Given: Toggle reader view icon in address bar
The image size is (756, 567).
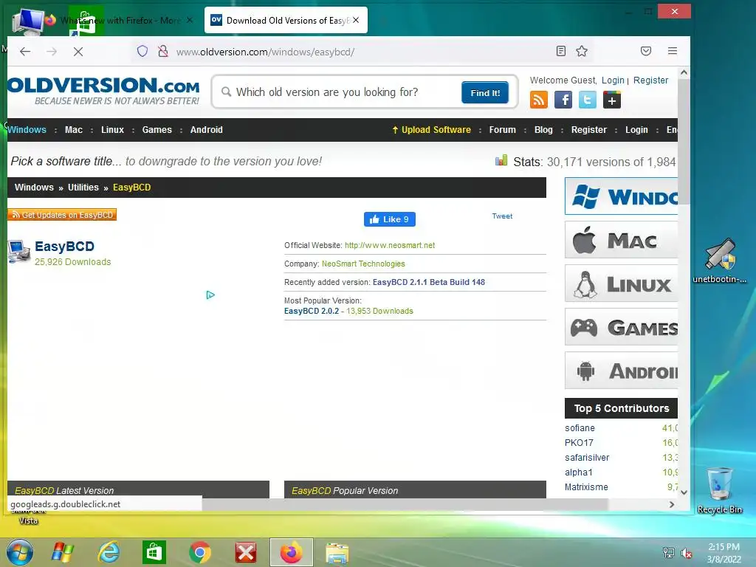Looking at the screenshot, I should [561, 51].
